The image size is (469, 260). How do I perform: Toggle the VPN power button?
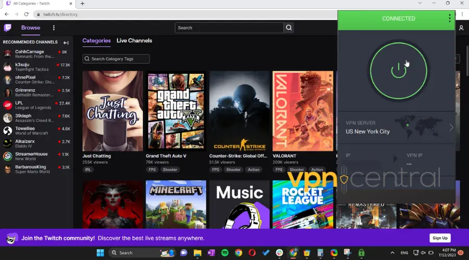click(399, 71)
